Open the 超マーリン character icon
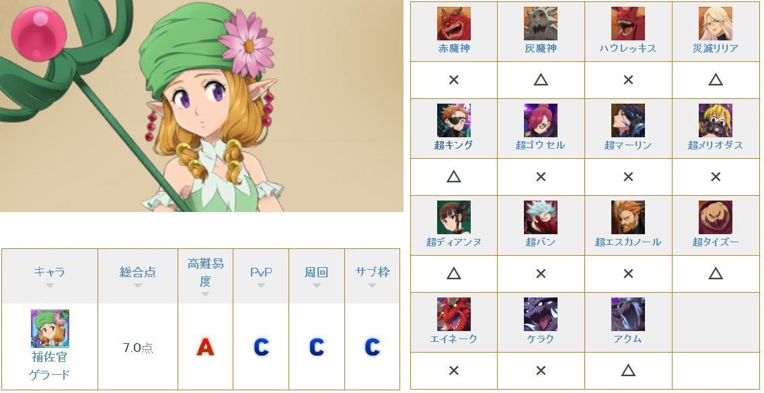This screenshot has height=393, width=764. (x=628, y=120)
